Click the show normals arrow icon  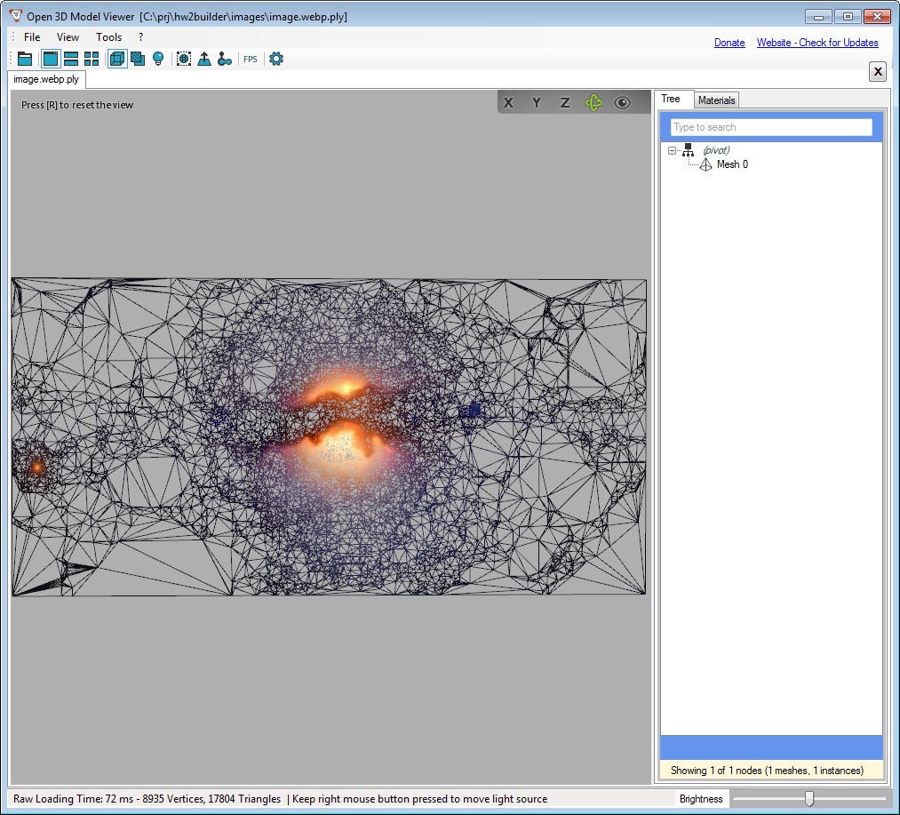point(204,59)
